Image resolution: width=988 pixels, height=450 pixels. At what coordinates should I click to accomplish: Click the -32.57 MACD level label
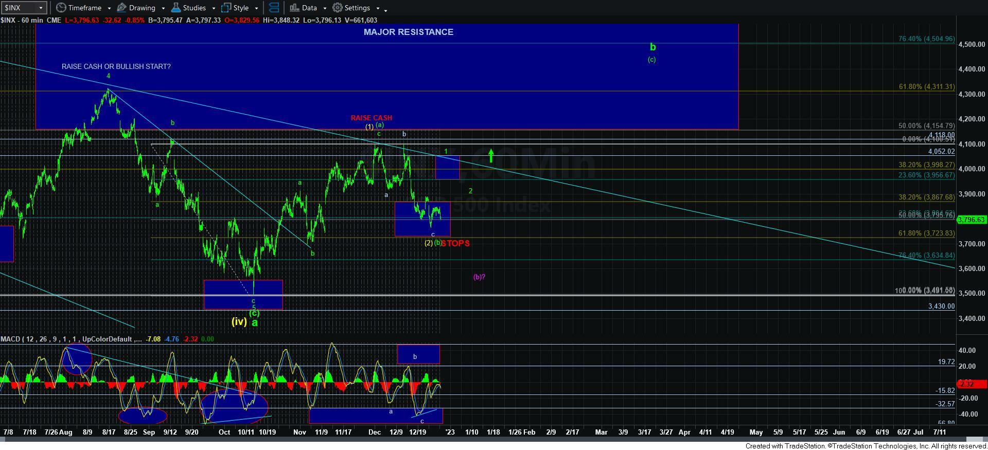[x=945, y=404]
